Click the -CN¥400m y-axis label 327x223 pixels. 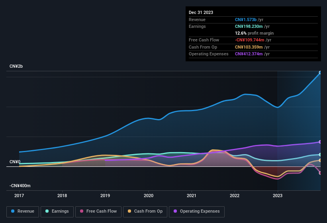(x=20, y=186)
